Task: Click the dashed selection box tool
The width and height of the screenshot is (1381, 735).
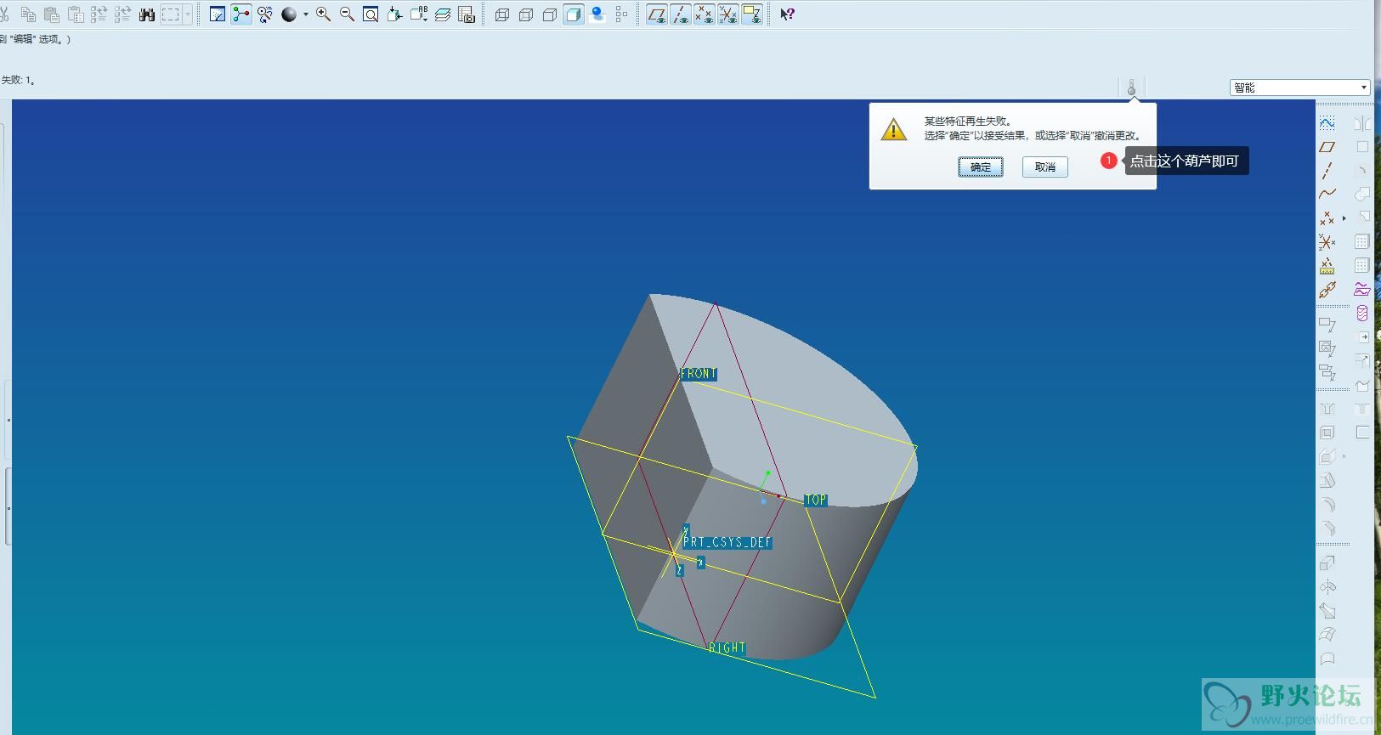Action: click(171, 14)
